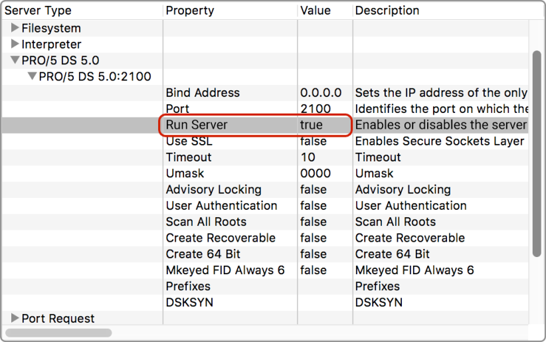The height and width of the screenshot is (342, 546).
Task: Select the Create 64 Bit property
Action: point(203,254)
